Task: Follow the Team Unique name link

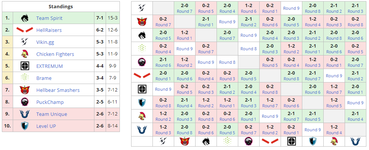Action: click(x=52, y=114)
